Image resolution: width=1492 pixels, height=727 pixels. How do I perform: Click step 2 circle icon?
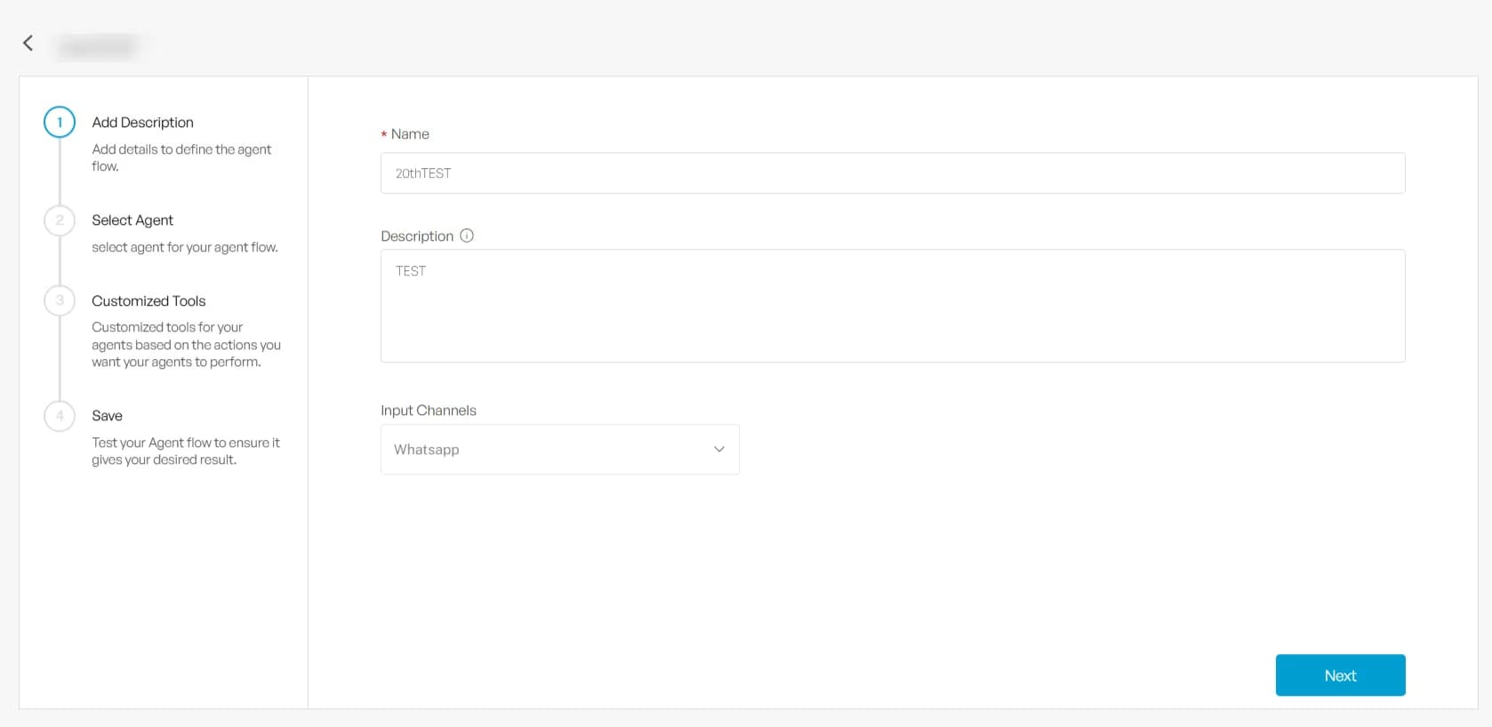pos(60,220)
